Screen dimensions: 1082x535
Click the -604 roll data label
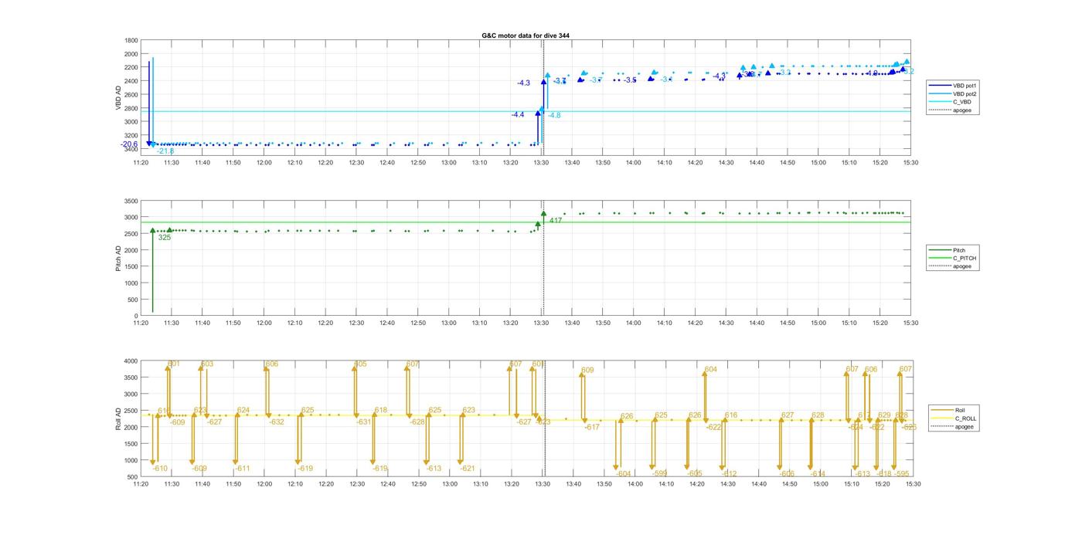[x=624, y=474]
